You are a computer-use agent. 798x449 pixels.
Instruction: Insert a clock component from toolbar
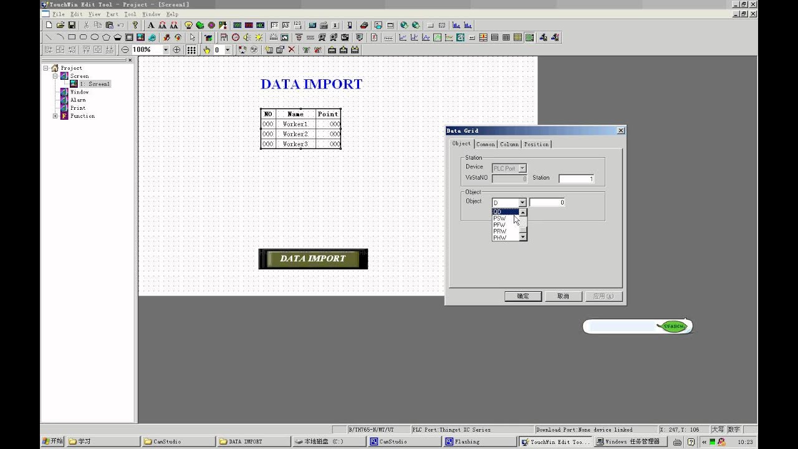[236, 37]
